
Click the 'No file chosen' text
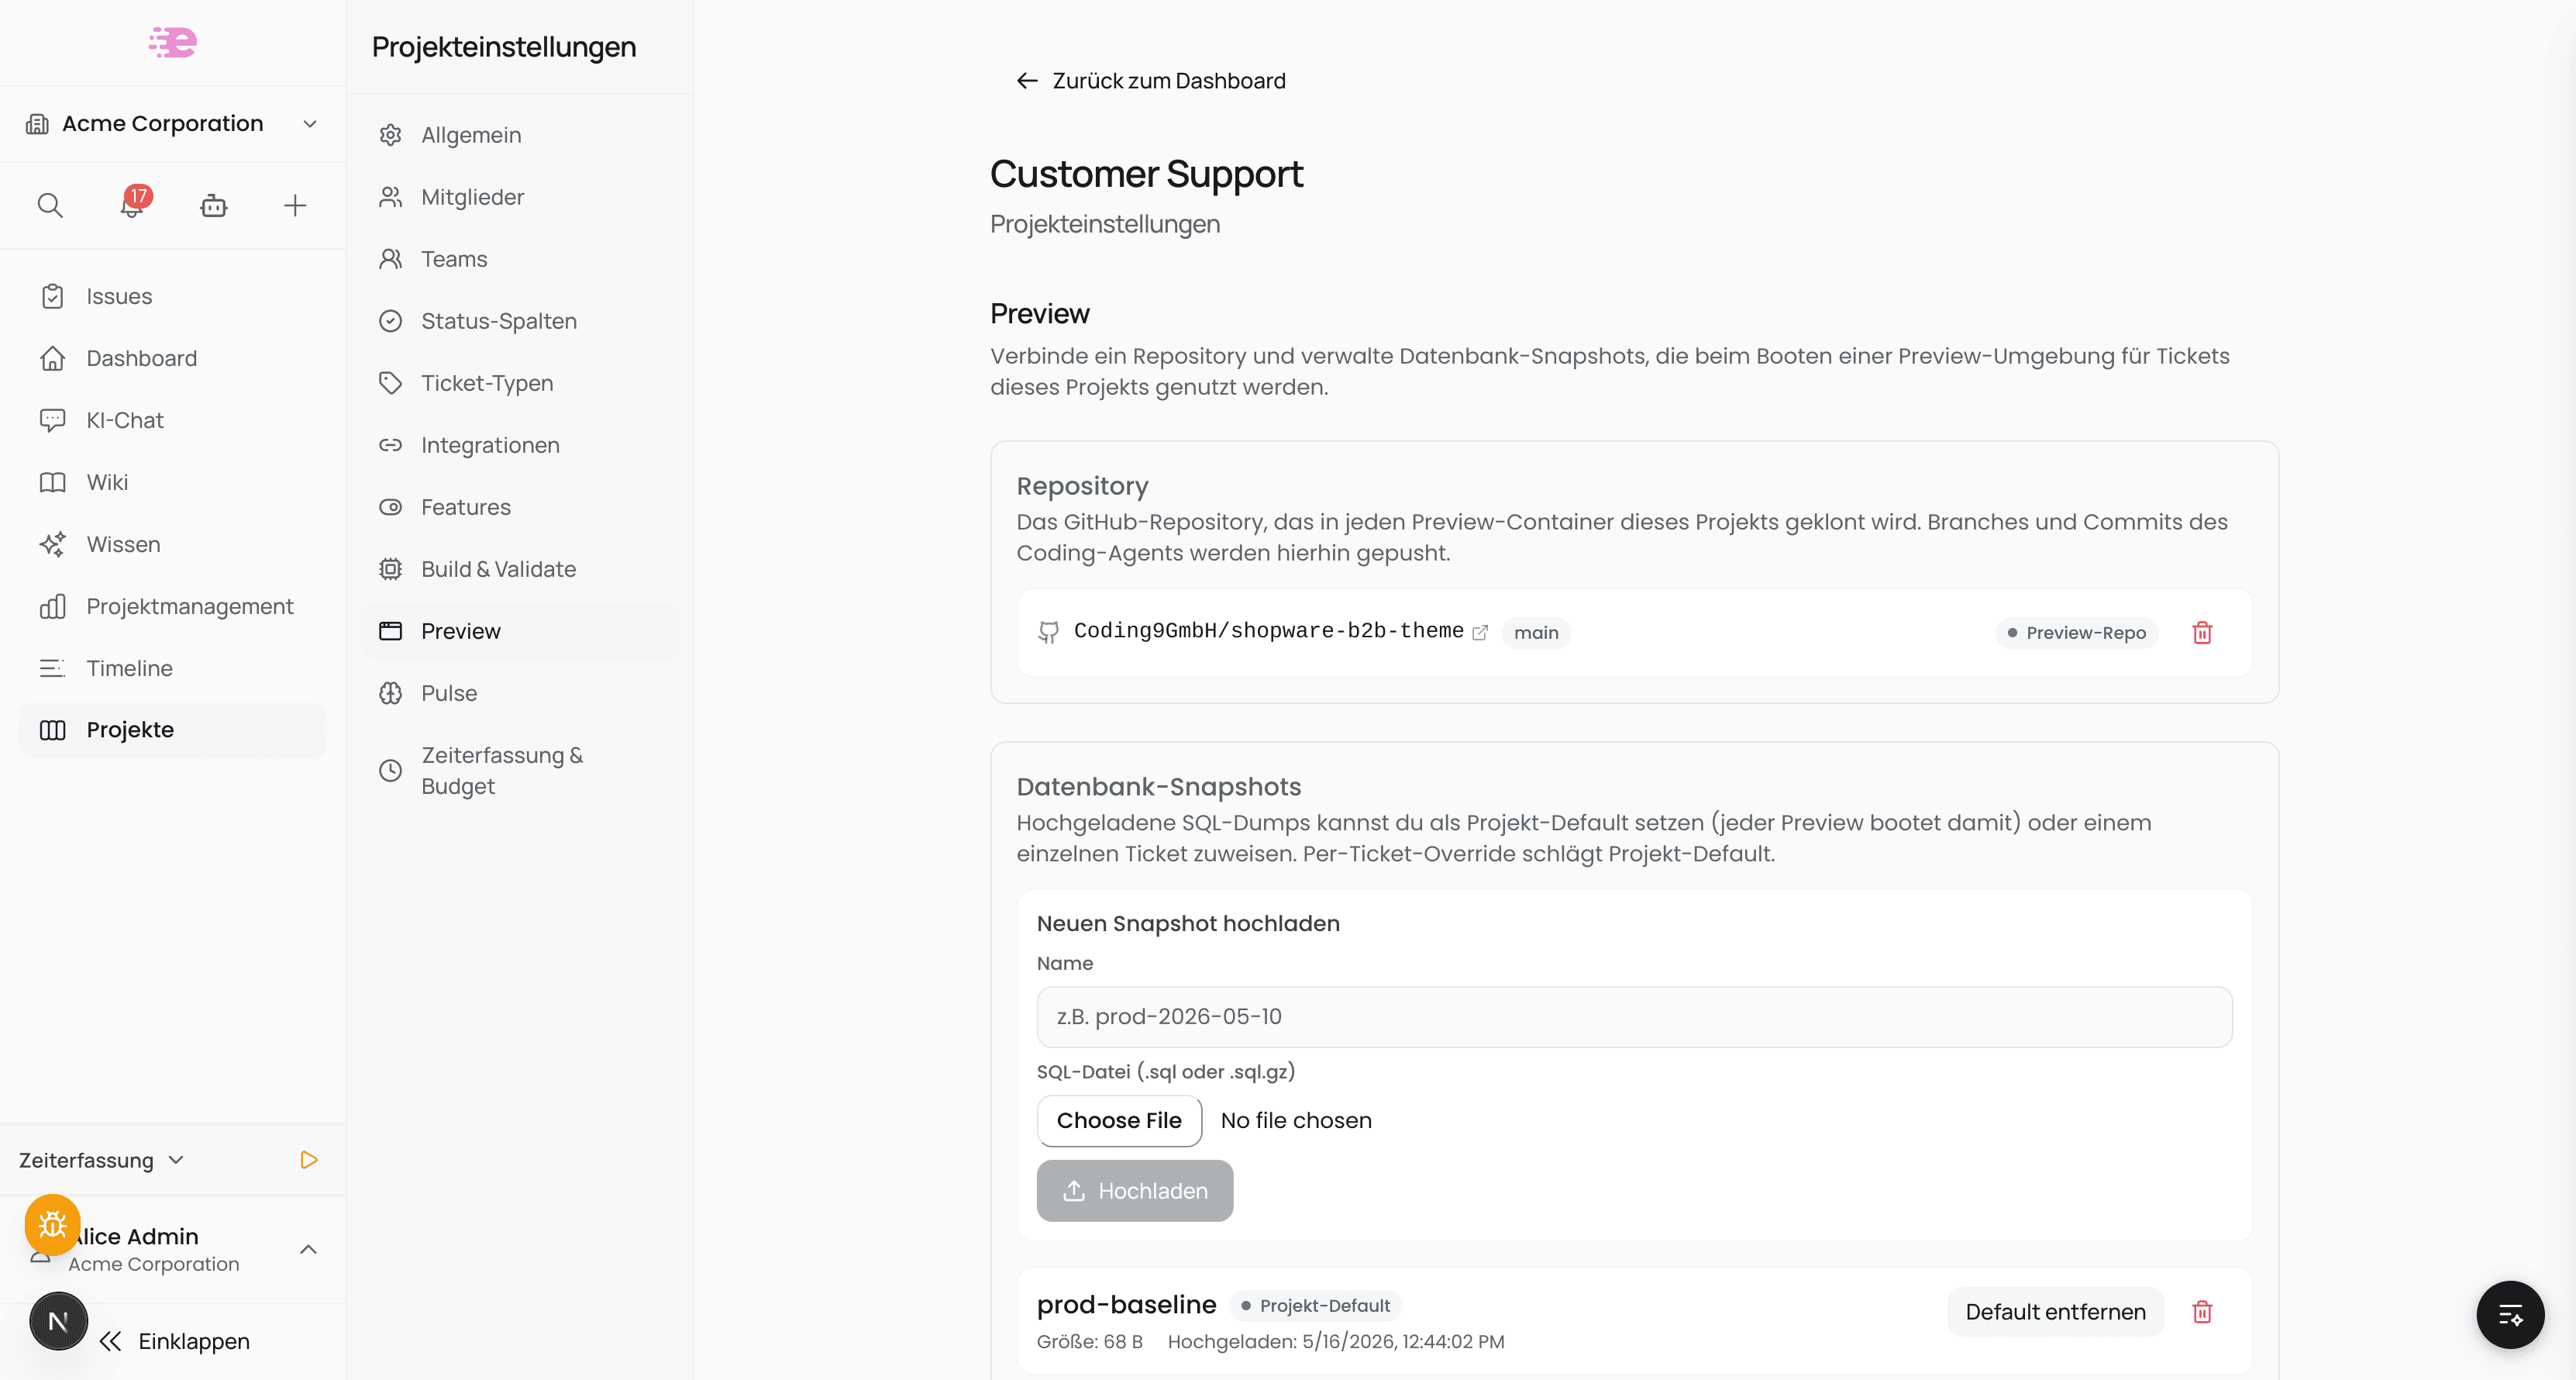(1296, 1121)
